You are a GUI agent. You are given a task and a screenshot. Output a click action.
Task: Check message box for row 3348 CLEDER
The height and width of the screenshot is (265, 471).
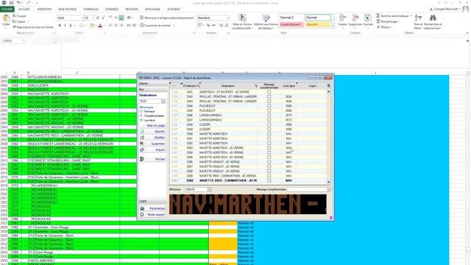(x=269, y=124)
